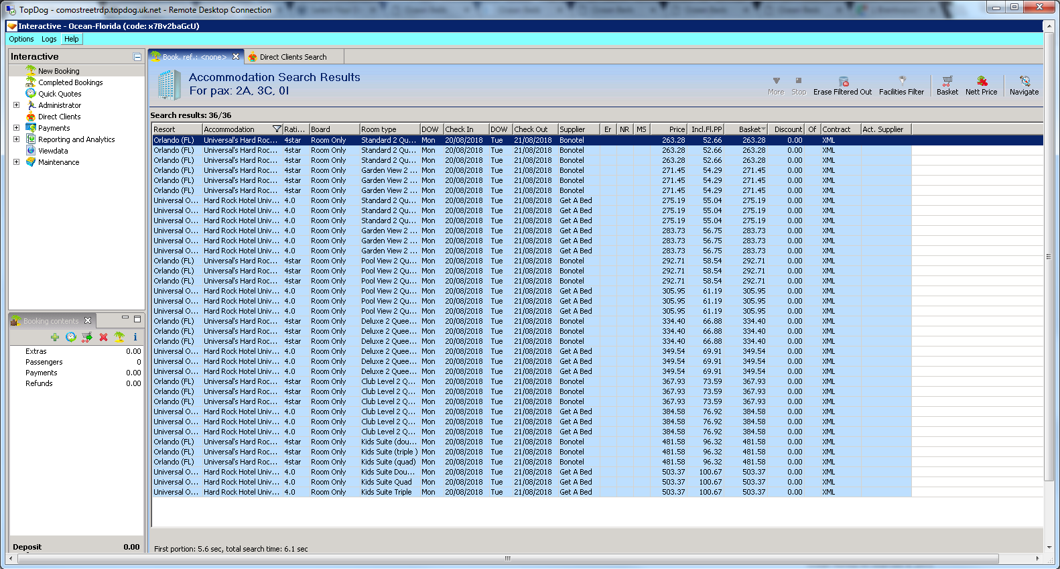Open Viewdata globe icon in the sidebar
Viewport: 1060px width, 569px height.
pos(31,151)
